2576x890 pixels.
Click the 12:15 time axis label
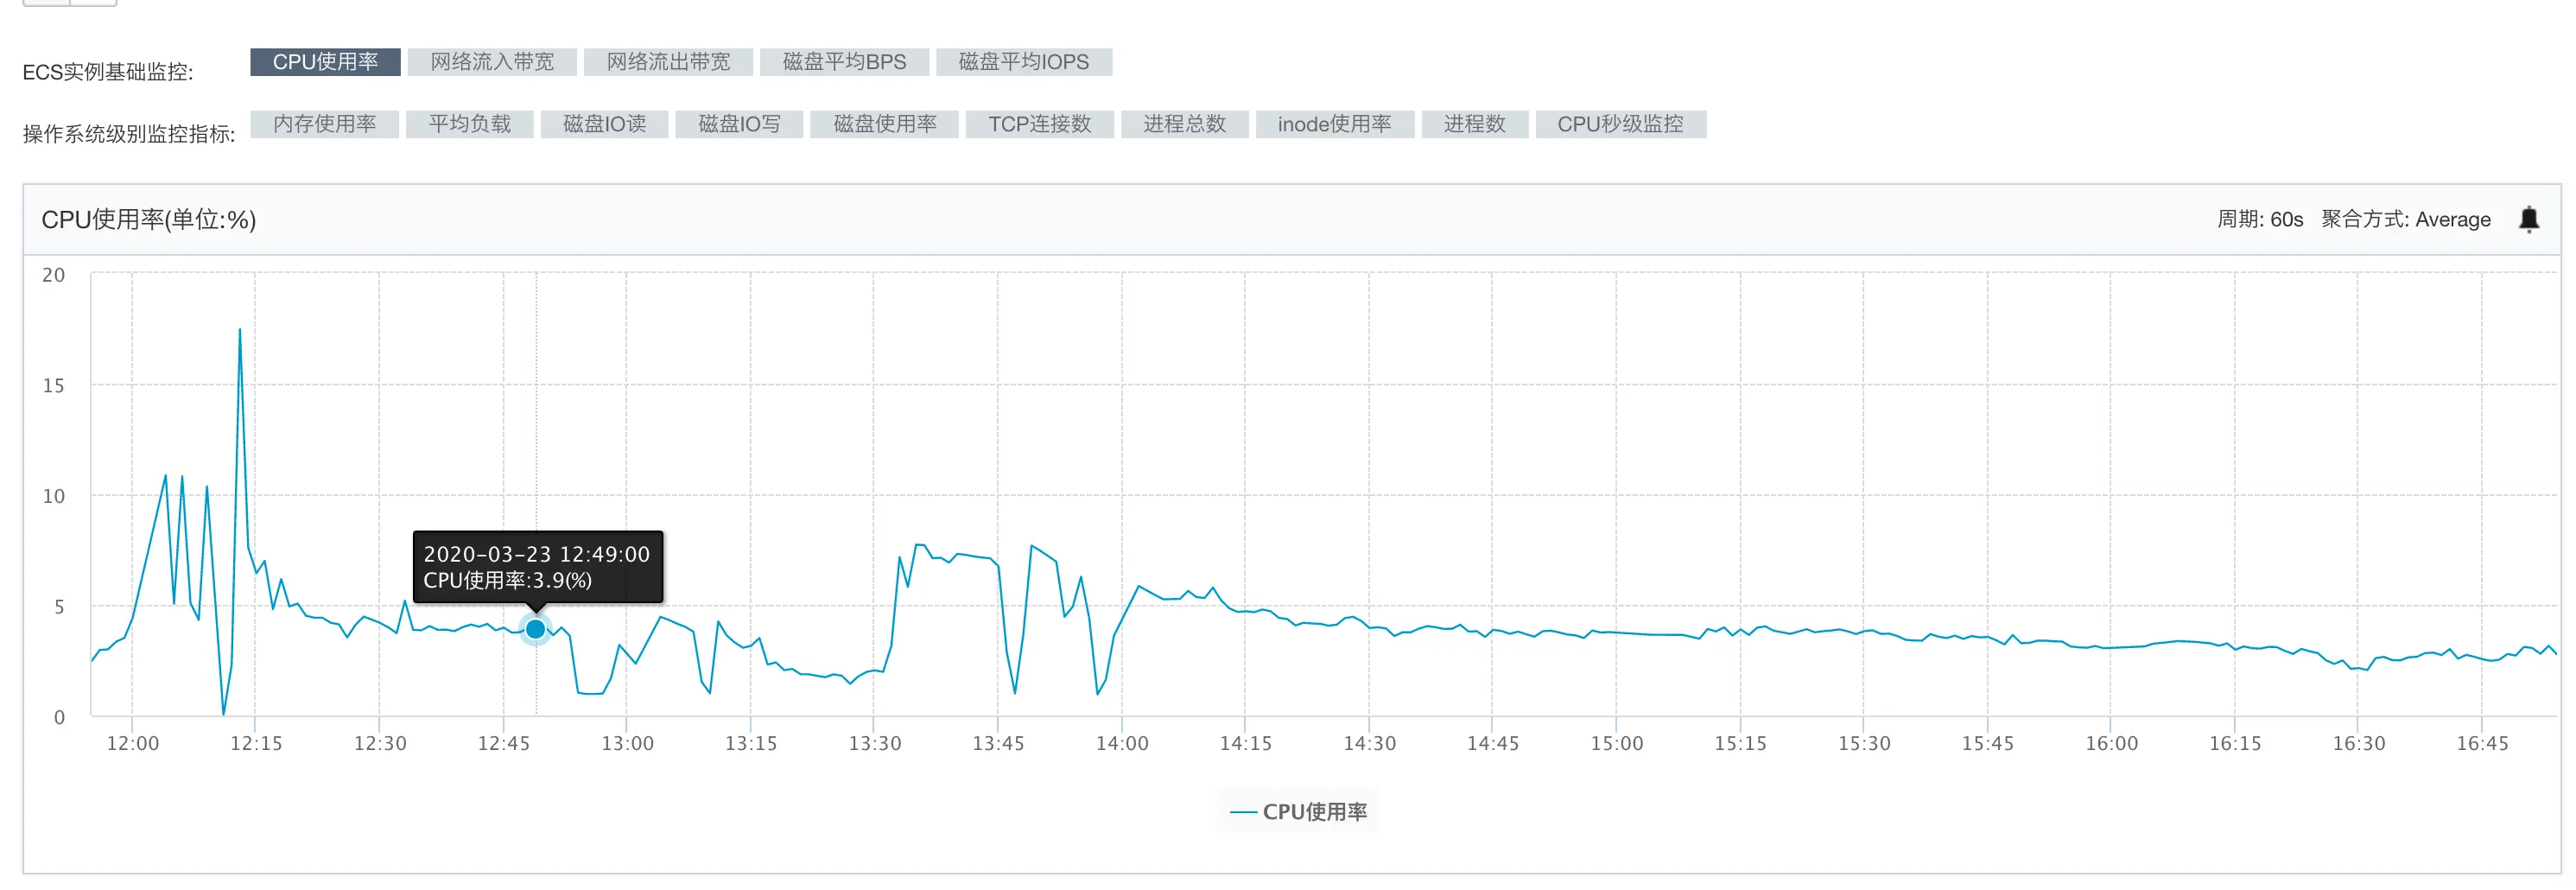(x=256, y=744)
